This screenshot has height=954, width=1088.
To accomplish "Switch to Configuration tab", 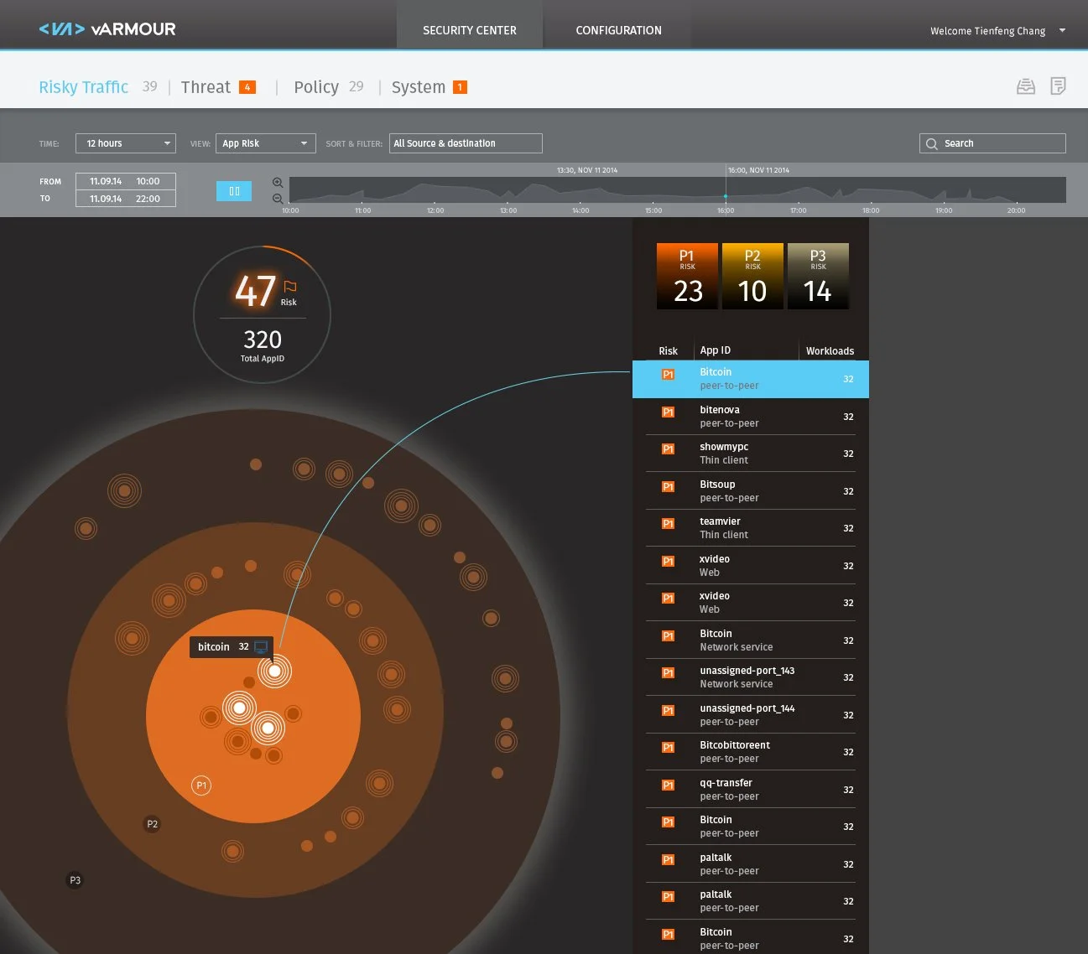I will pyautogui.click(x=618, y=30).
